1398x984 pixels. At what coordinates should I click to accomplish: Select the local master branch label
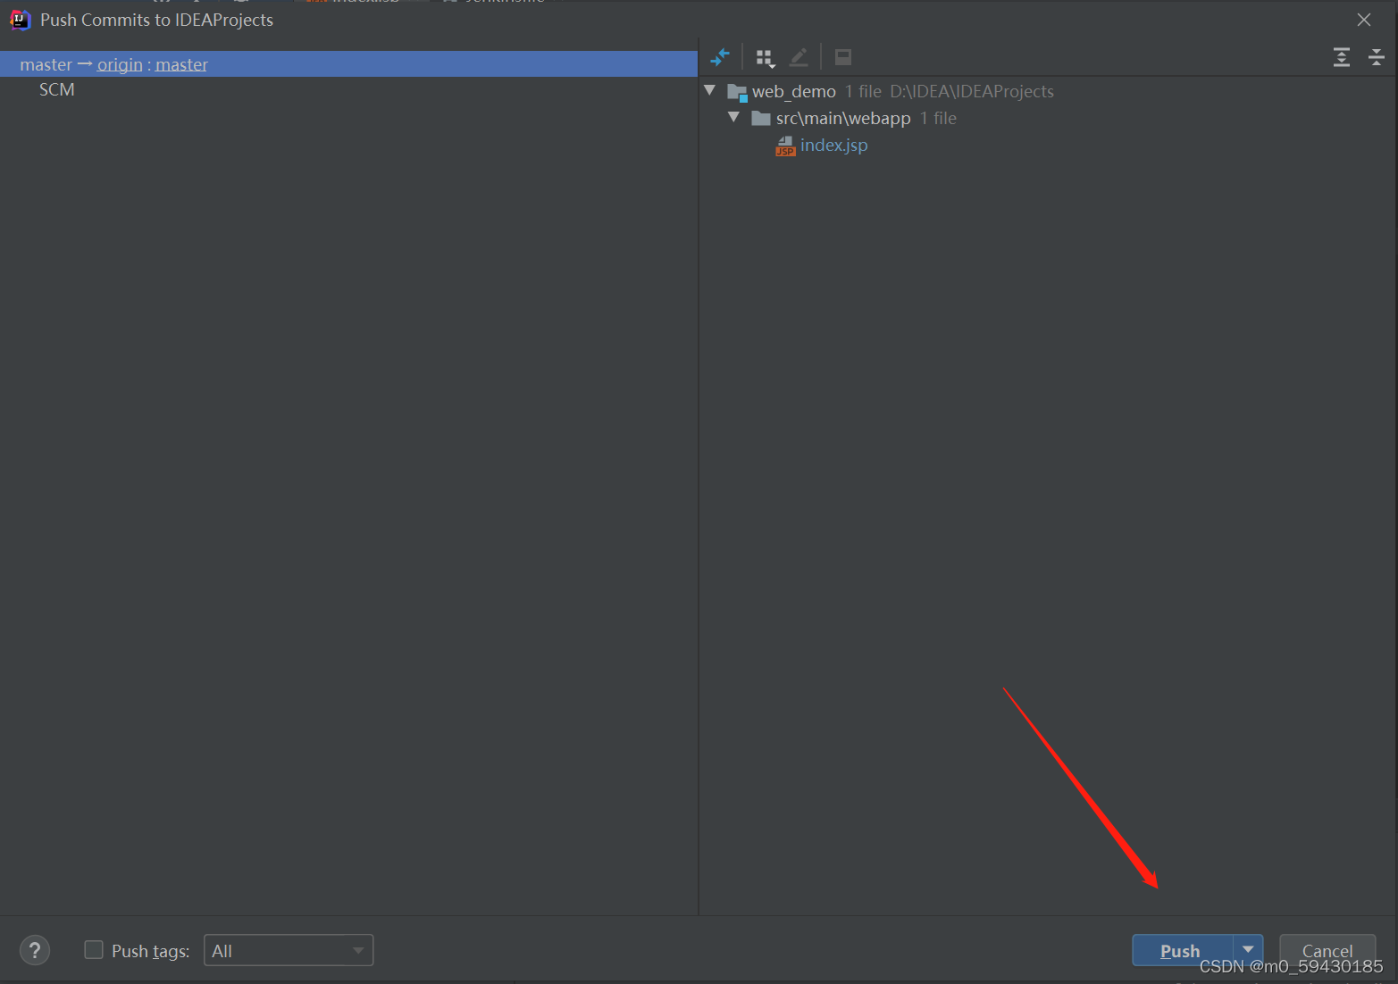coord(46,64)
